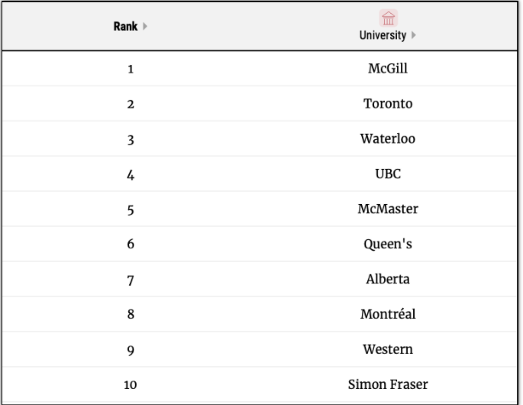523x405 pixels.
Task: Pick Alberta from the list
Action: (x=388, y=279)
